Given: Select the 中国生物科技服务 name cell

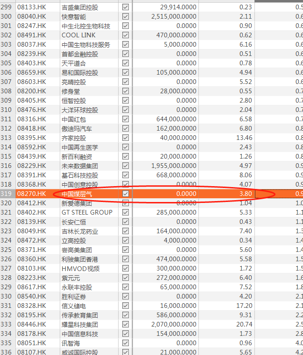Looking at the screenshot, I should pos(89,44).
